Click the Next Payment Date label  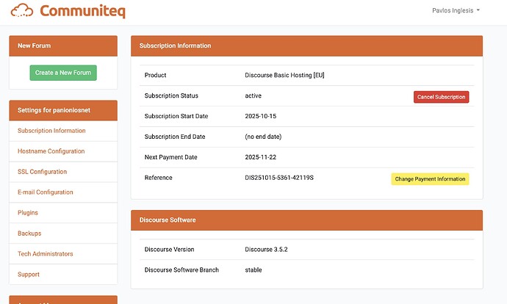click(x=170, y=157)
